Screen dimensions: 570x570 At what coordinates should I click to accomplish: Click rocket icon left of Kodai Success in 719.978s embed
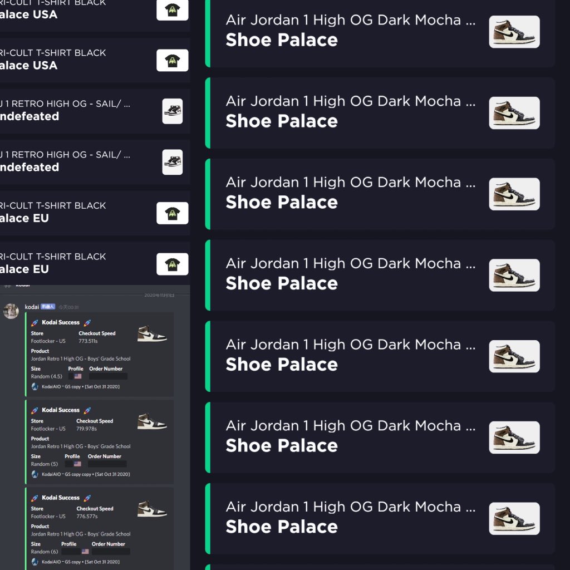pyautogui.click(x=35, y=410)
